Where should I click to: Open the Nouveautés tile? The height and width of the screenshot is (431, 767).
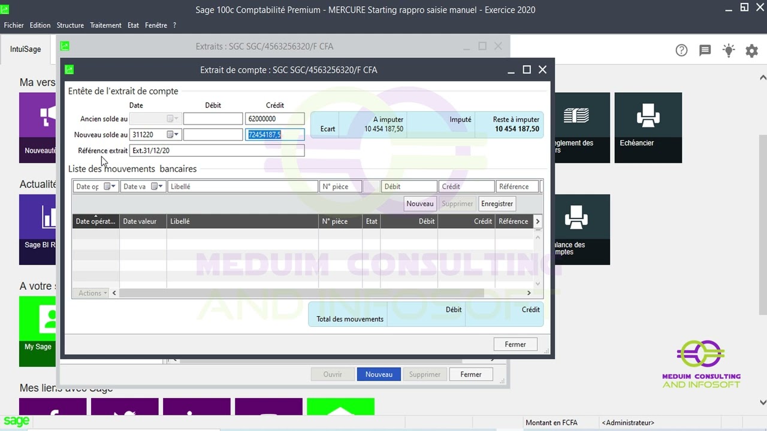click(37, 128)
